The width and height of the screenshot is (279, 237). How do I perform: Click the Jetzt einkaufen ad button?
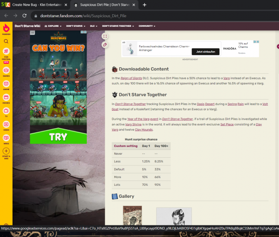point(206,52)
